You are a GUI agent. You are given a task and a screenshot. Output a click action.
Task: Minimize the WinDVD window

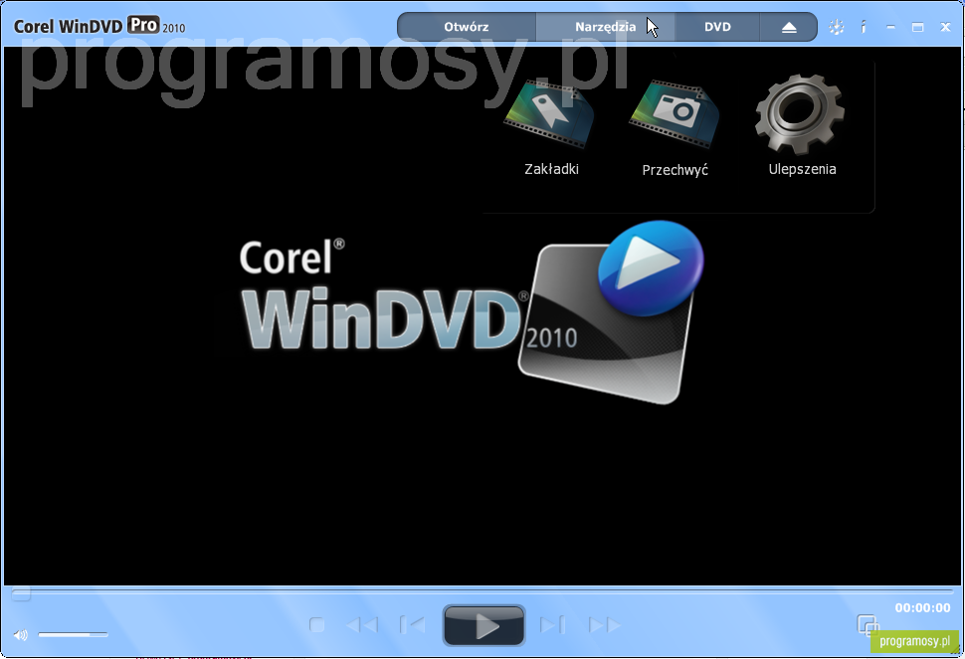[x=890, y=27]
